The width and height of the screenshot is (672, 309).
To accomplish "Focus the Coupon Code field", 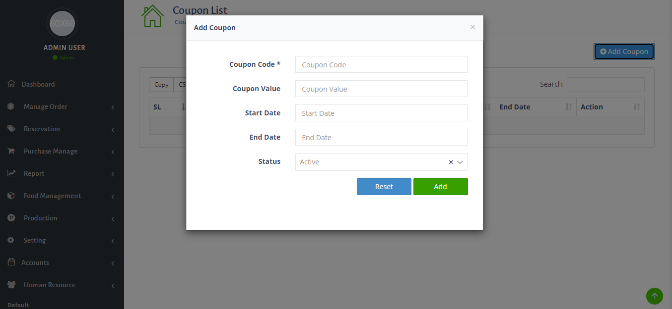I will point(381,64).
